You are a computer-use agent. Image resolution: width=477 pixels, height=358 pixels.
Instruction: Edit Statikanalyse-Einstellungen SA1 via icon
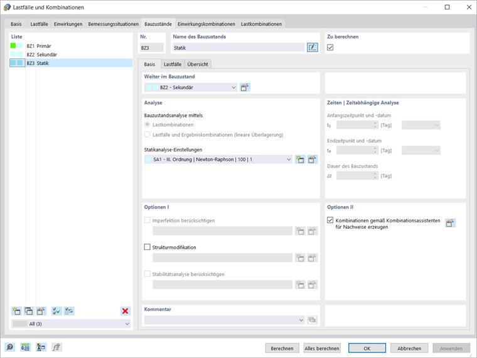click(312, 160)
